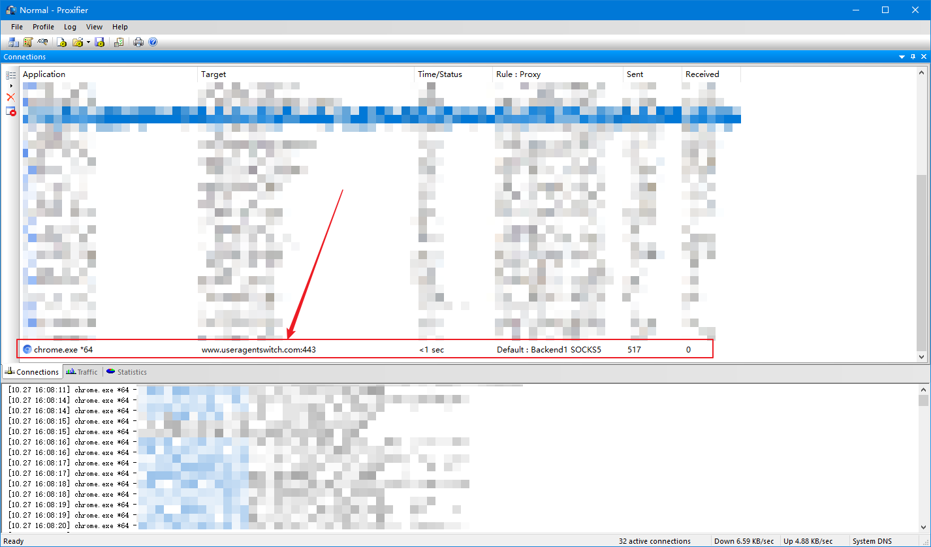Viewport: 931px width, 547px height.
Task: Open help question mark icon
Action: pyautogui.click(x=153, y=42)
